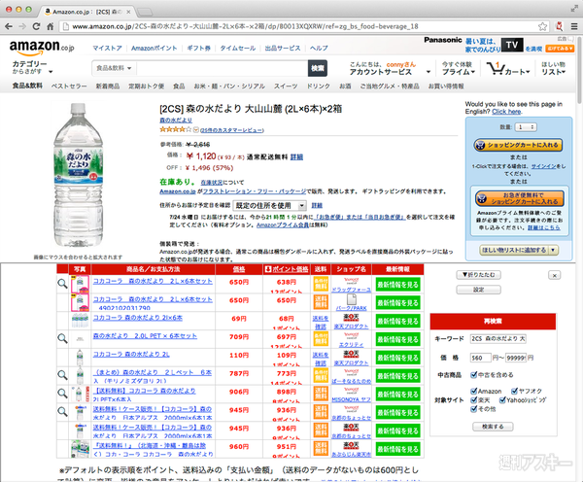Open the ヘルプ nav link
Screen dimensions: 583x482
click(319, 48)
